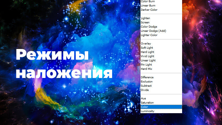Pick Subtract from the mode list
Image resolution: width=222 pixels, height=125 pixels.
pyautogui.click(x=161, y=86)
